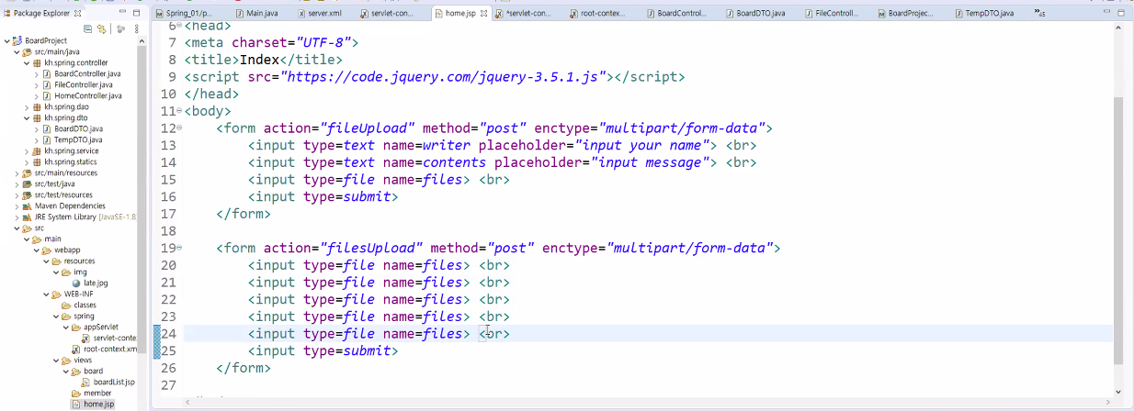
Task: Switch to FileControll... editor tab
Action: coord(831,14)
